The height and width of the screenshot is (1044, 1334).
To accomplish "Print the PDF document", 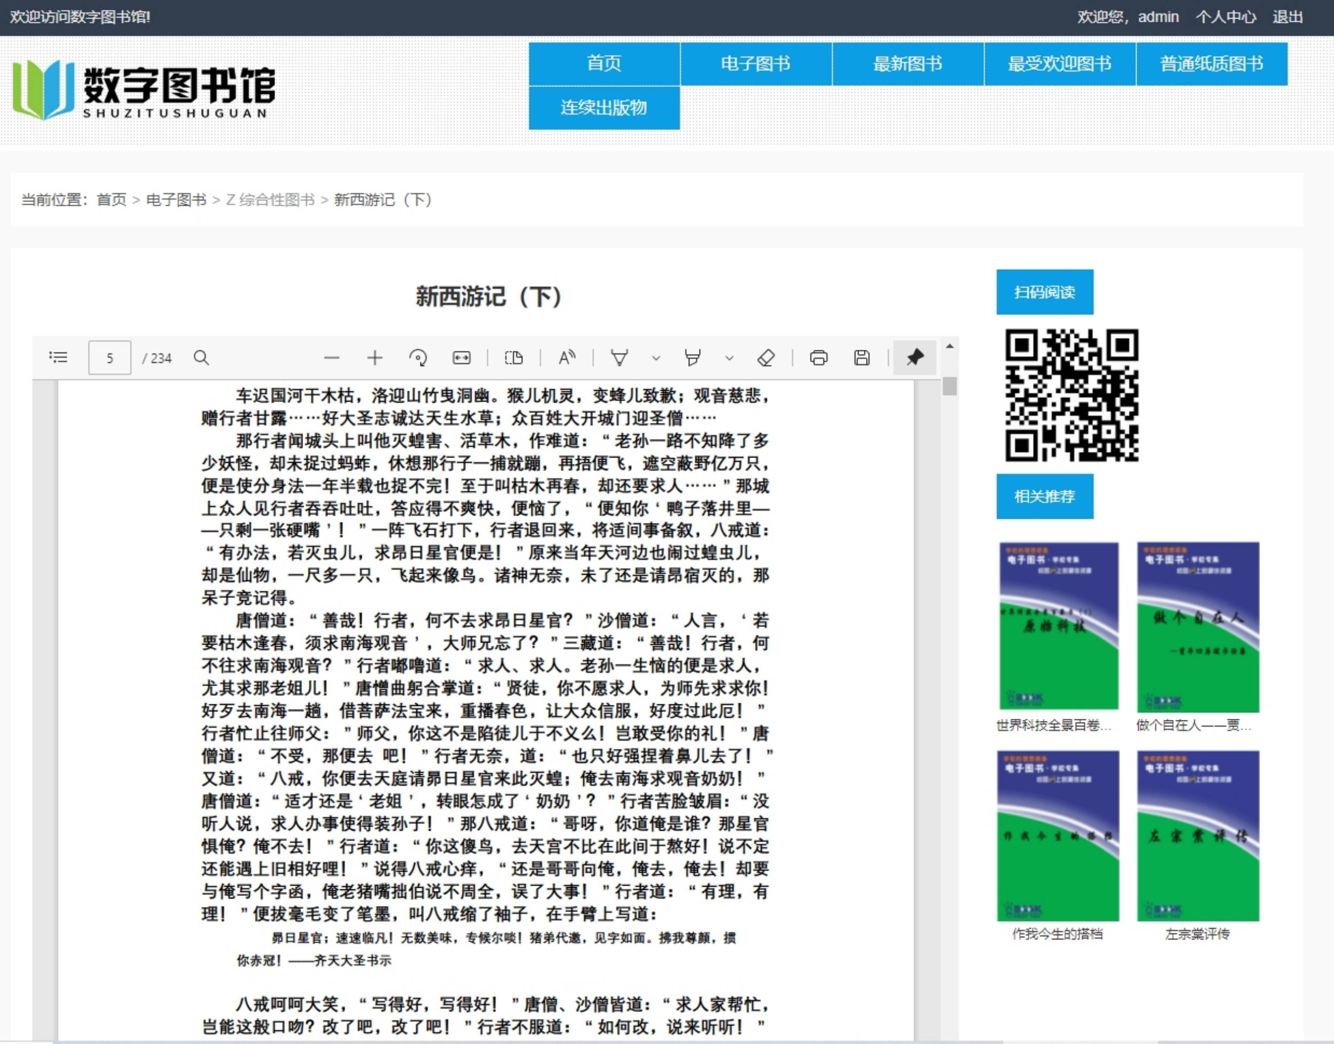I will tap(819, 358).
